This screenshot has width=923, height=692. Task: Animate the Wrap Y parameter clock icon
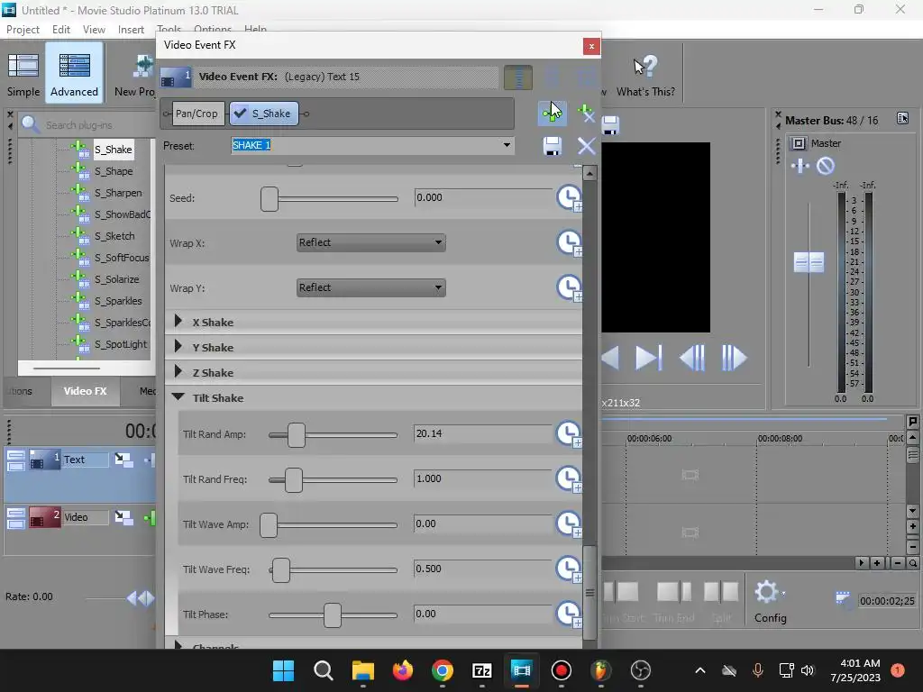point(570,287)
